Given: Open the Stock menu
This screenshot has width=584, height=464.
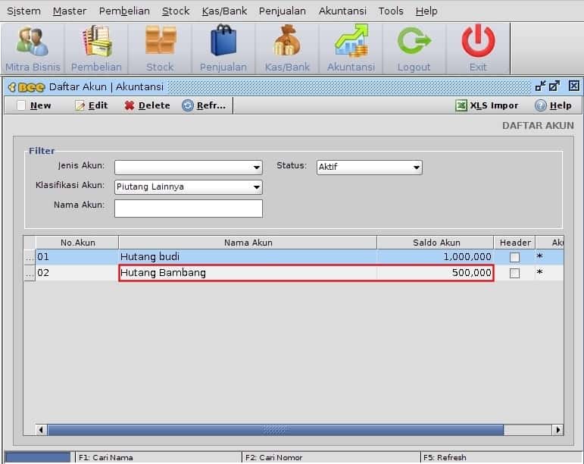Looking at the screenshot, I should 176,11.
